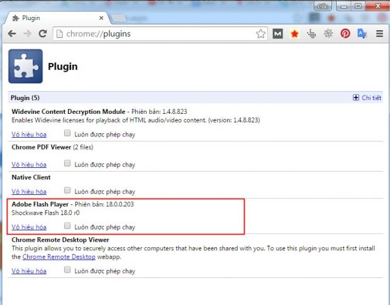This screenshot has height=305, width=390.
Task: Click the dark M extension icon
Action: 277,34
